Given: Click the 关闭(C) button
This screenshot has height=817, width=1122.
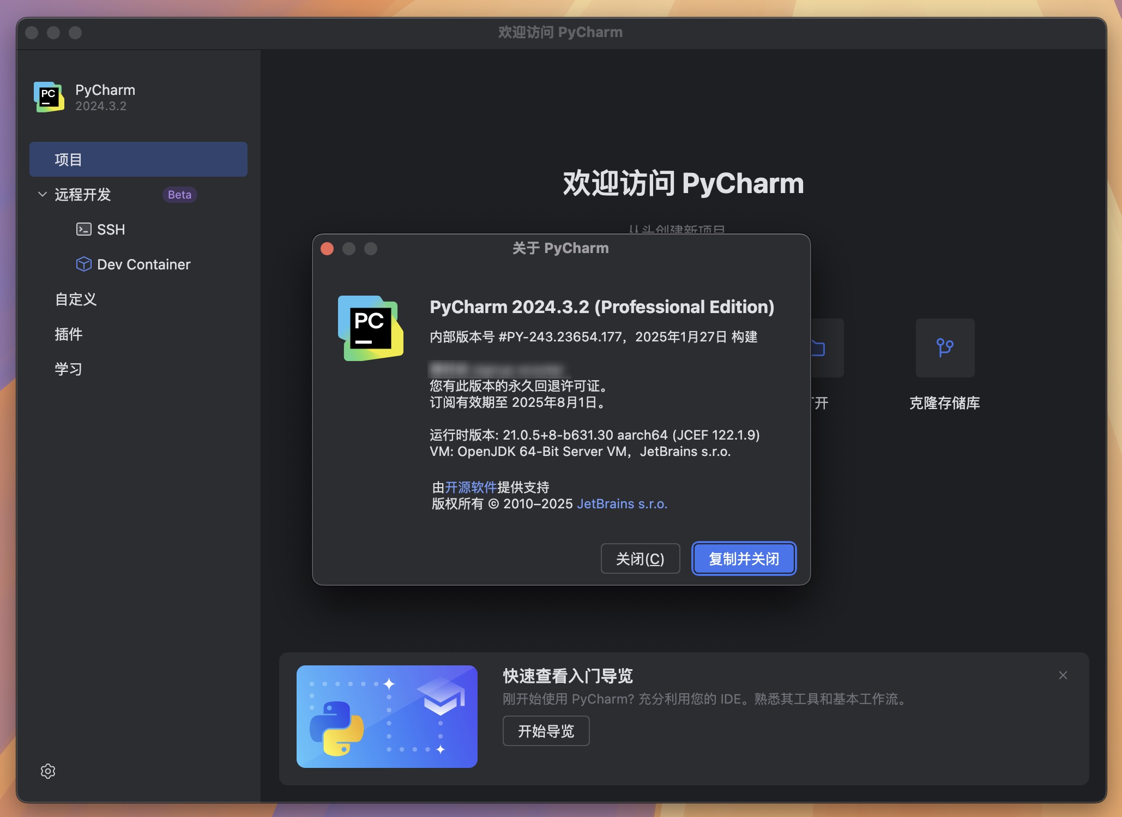Looking at the screenshot, I should coord(640,558).
